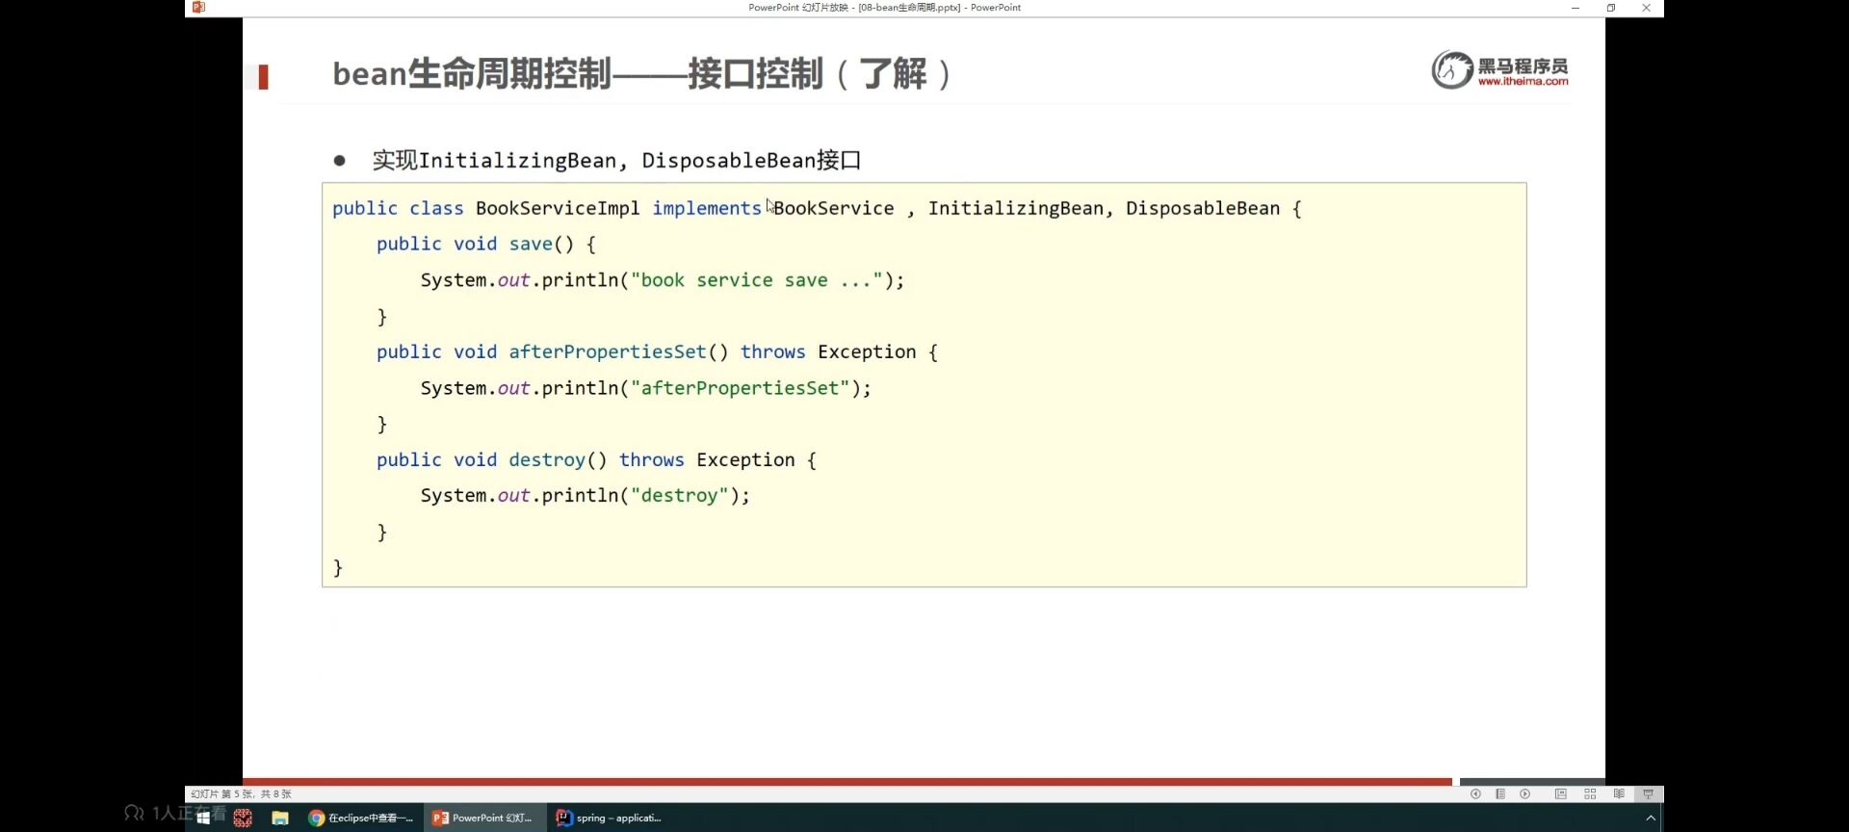Switch to the IntelliJ spring application window

coord(610,818)
